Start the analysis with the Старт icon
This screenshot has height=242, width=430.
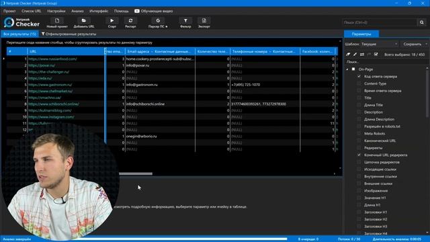(112, 21)
